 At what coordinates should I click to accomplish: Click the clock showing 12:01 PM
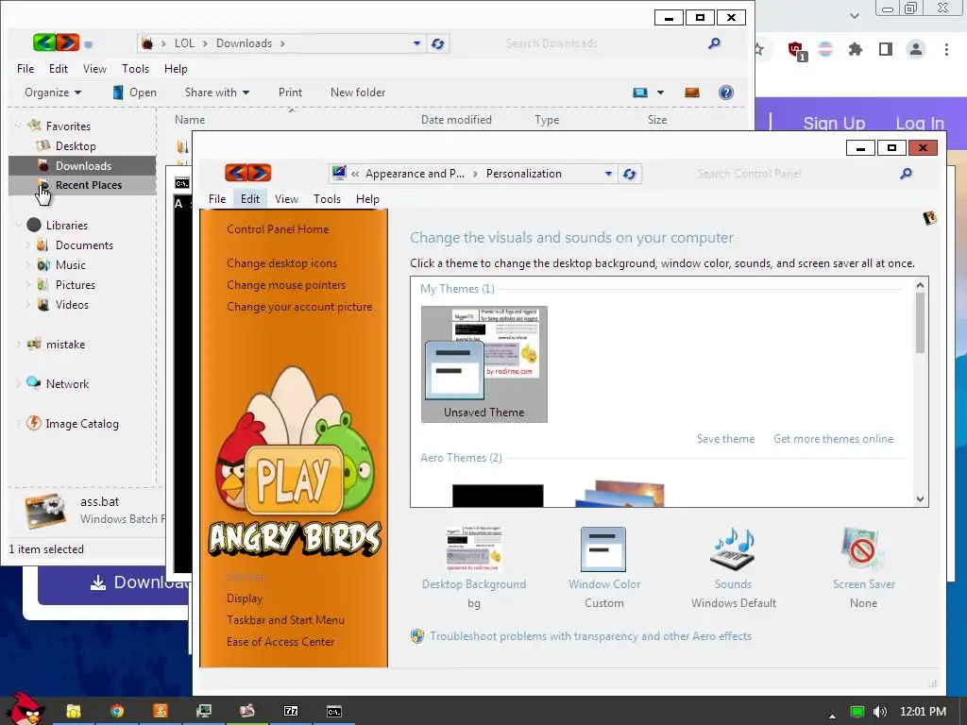[x=923, y=712]
